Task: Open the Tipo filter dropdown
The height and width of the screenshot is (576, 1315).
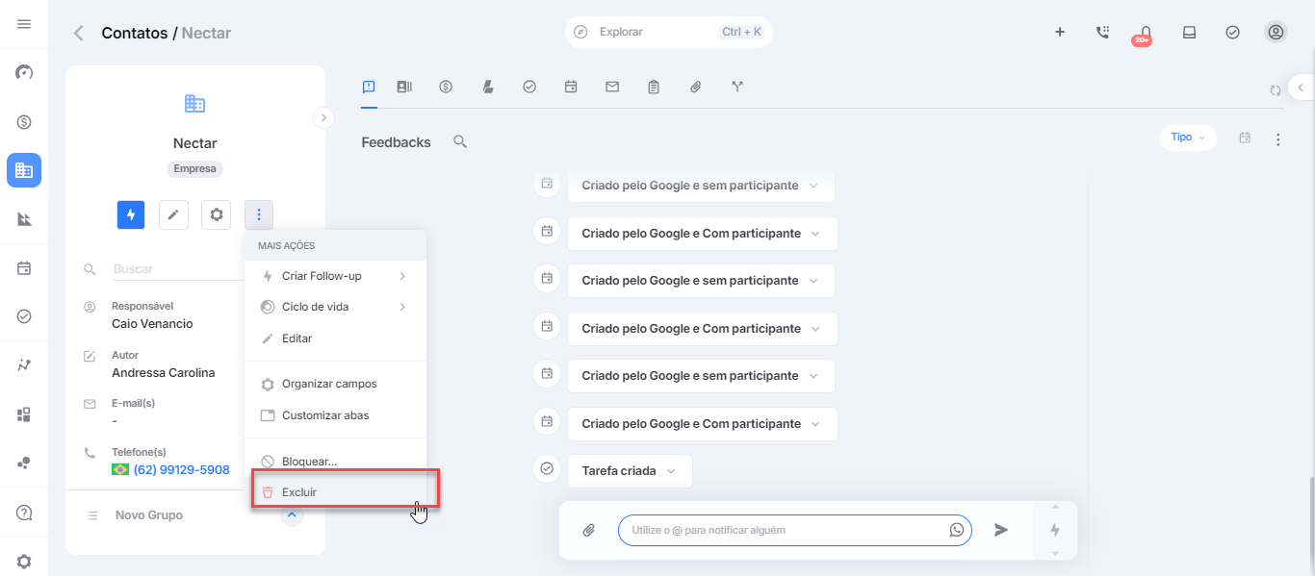Action: point(1188,138)
